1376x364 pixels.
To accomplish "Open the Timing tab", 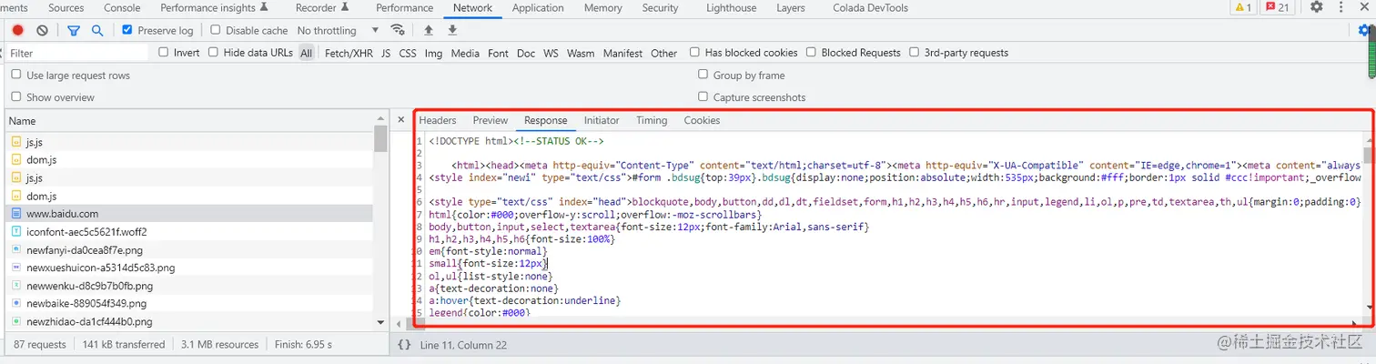I will [652, 120].
